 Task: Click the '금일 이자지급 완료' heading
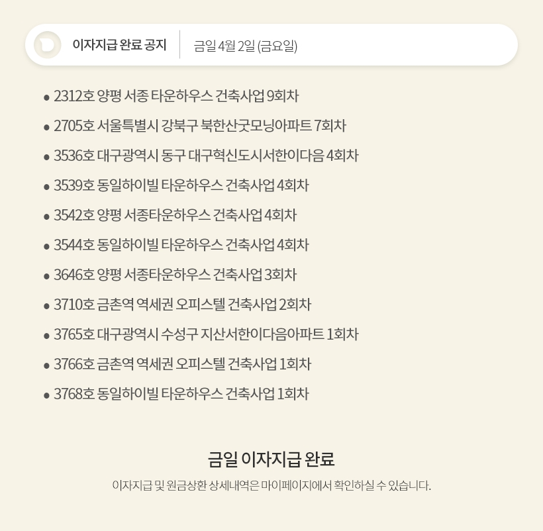click(271, 459)
